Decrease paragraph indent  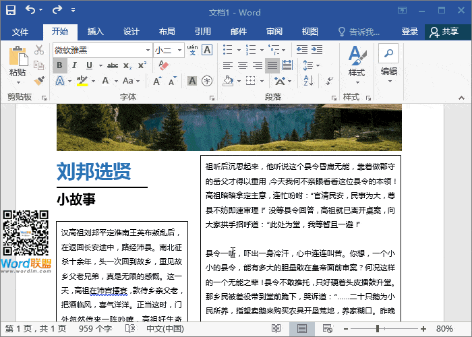click(301, 49)
